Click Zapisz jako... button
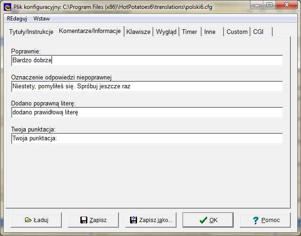Viewport: 301px width, 236px height. [151, 220]
